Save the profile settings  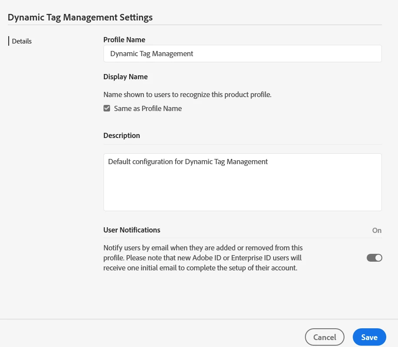pos(369,337)
